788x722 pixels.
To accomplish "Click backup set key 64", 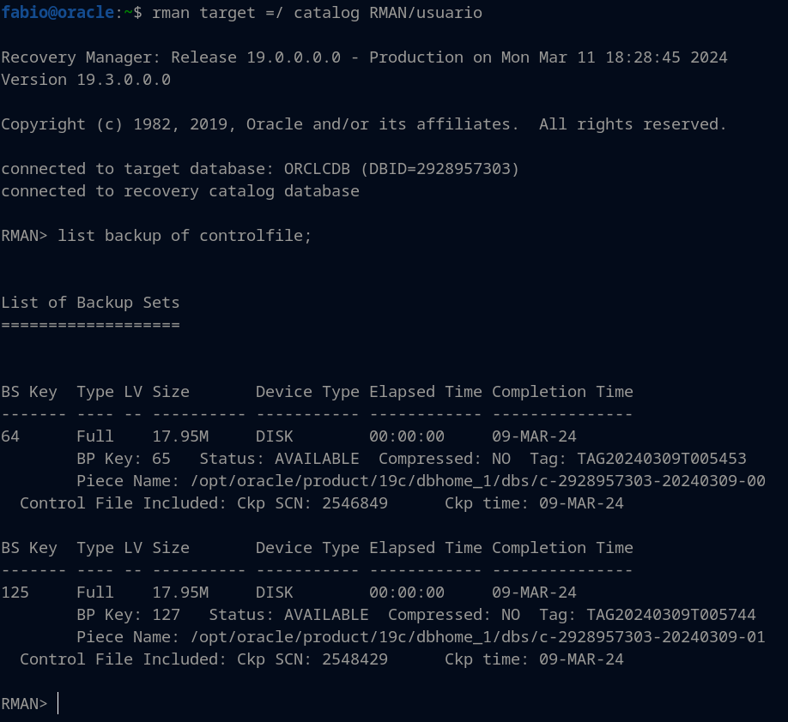I will coord(10,436).
